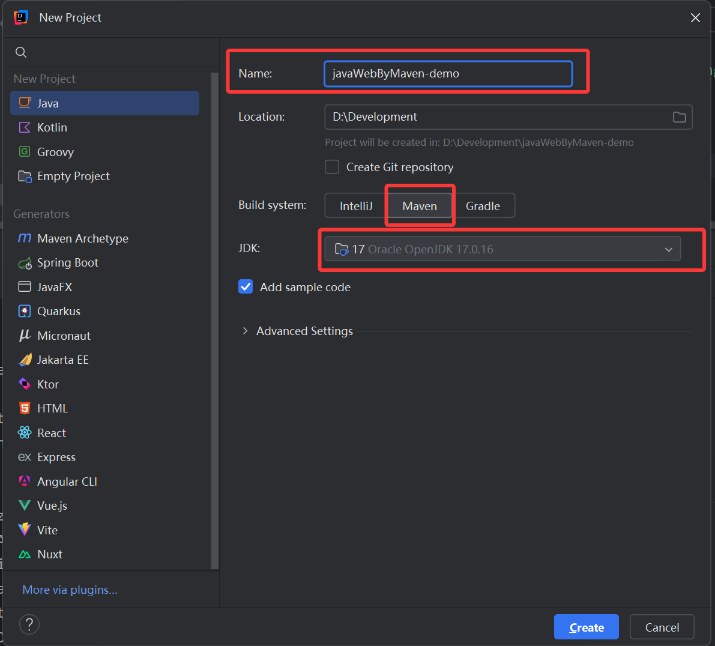
Task: Pick the Vue.js generator
Action: 104,506
